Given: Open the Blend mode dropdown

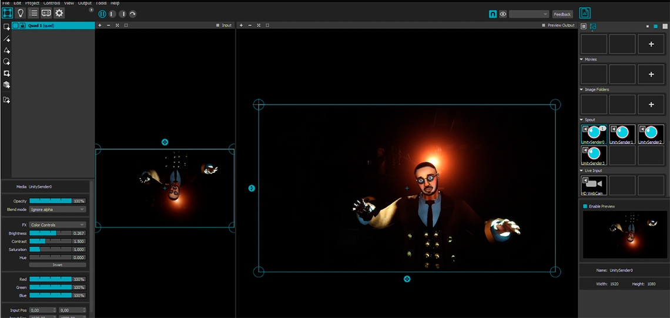Looking at the screenshot, I should pyautogui.click(x=58, y=209).
